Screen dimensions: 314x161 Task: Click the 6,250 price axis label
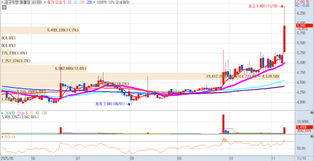coord(301,13)
